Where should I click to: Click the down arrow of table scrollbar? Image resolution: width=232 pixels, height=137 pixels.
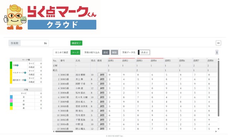(x=218, y=129)
